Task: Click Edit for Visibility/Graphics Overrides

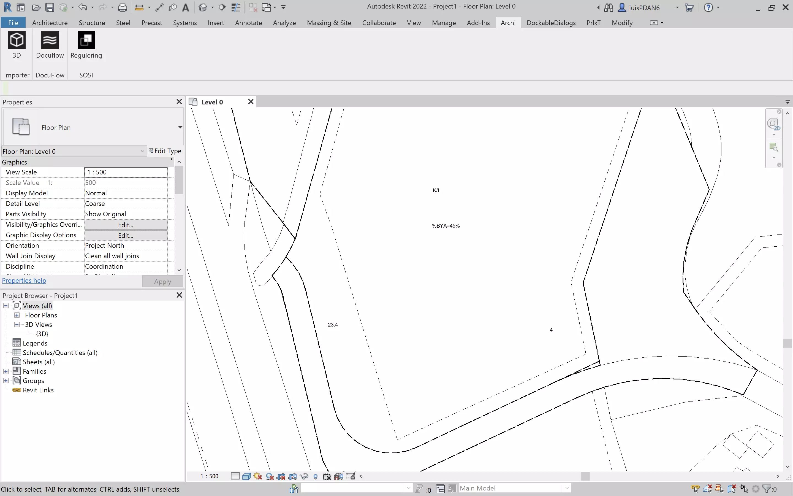Action: [x=126, y=225]
